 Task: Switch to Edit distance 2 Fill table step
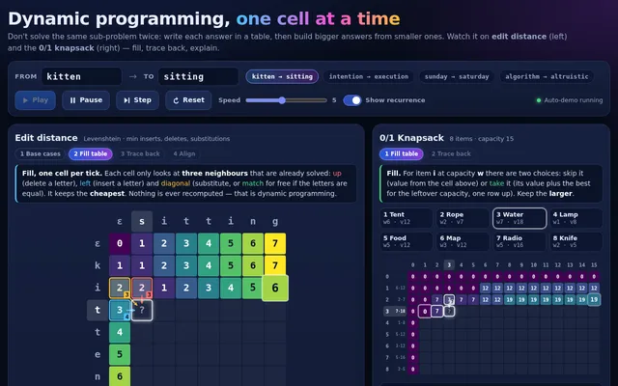coord(90,153)
